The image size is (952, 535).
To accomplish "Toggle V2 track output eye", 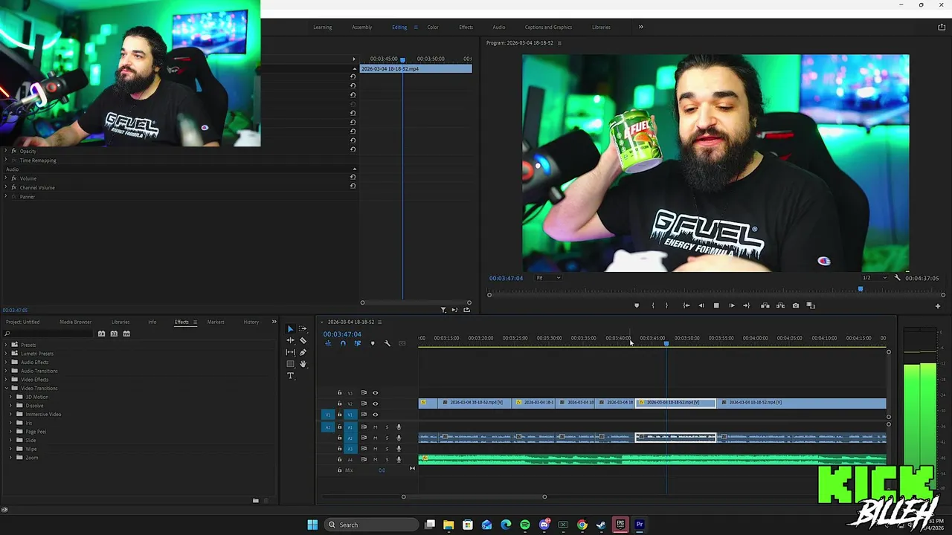I will (x=375, y=403).
